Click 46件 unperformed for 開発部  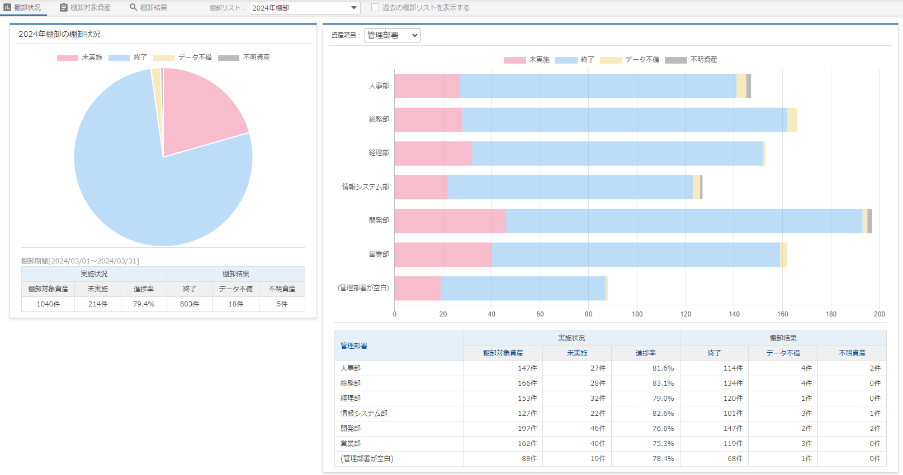pyautogui.click(x=598, y=429)
